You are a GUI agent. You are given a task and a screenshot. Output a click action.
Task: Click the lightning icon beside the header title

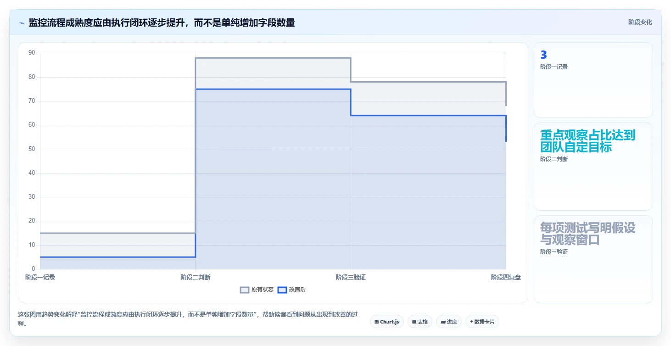point(22,23)
